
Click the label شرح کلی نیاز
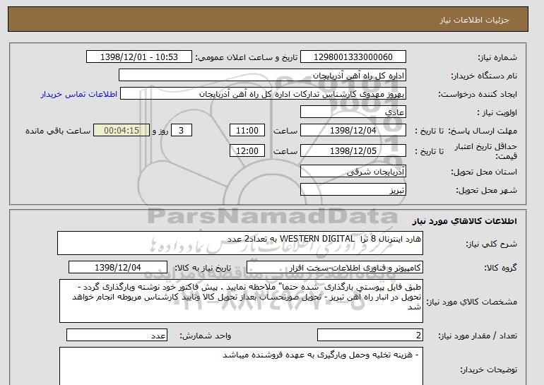491,244
